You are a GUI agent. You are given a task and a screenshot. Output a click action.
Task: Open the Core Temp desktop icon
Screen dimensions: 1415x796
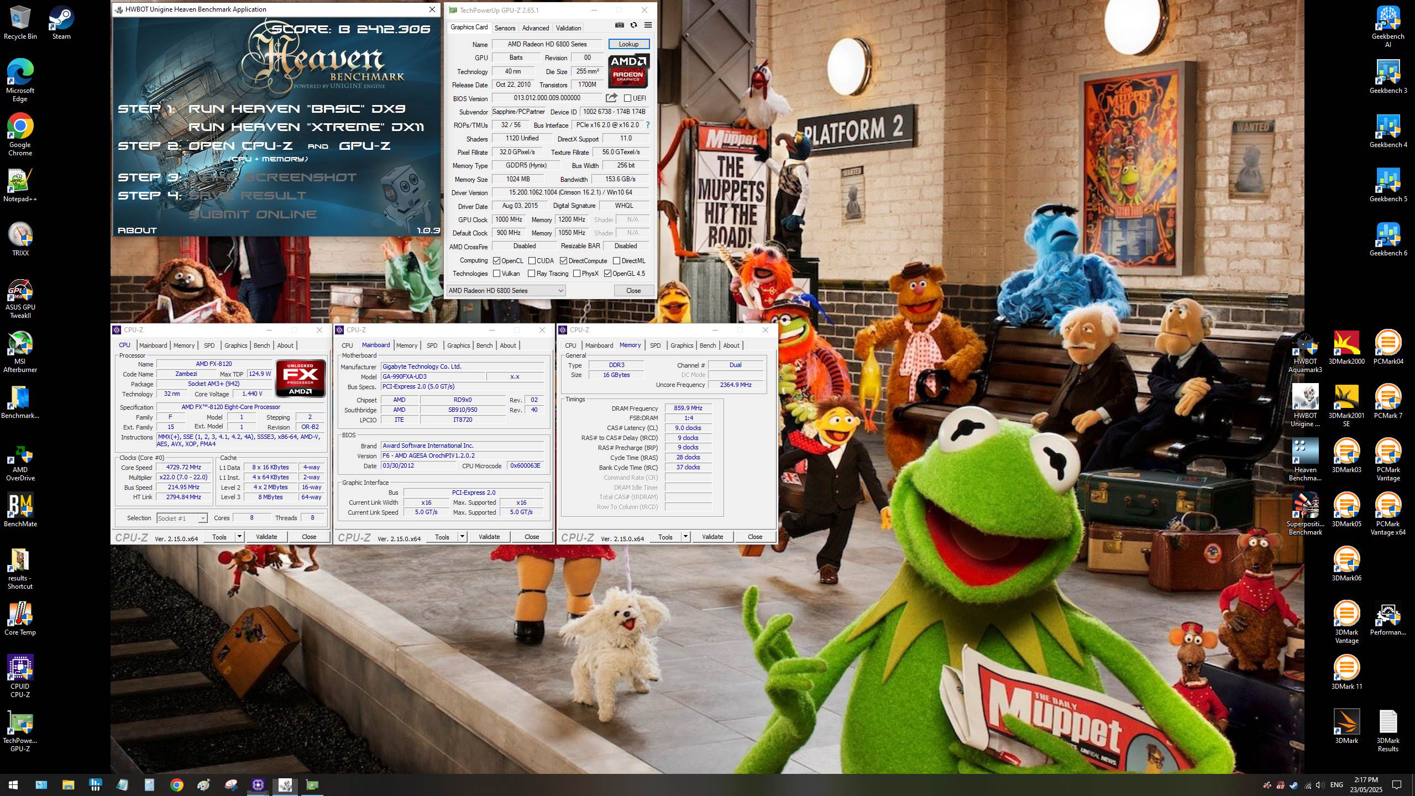(x=20, y=618)
